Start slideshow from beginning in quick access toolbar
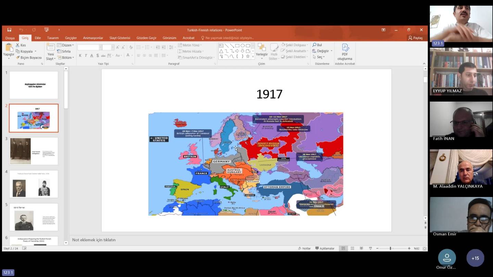The width and height of the screenshot is (493, 277). [47, 30]
